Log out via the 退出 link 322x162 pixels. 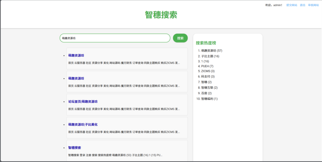pos(303,5)
